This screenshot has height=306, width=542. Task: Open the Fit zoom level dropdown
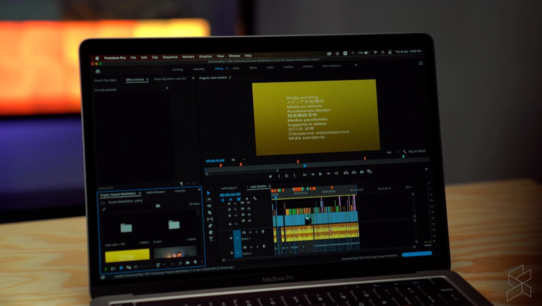click(238, 160)
